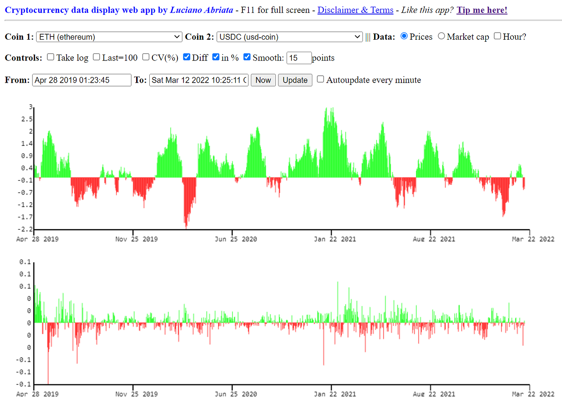The width and height of the screenshot is (562, 405).
Task: Click the colored bars icon beside Coin 2 selector
Action: [x=368, y=36]
